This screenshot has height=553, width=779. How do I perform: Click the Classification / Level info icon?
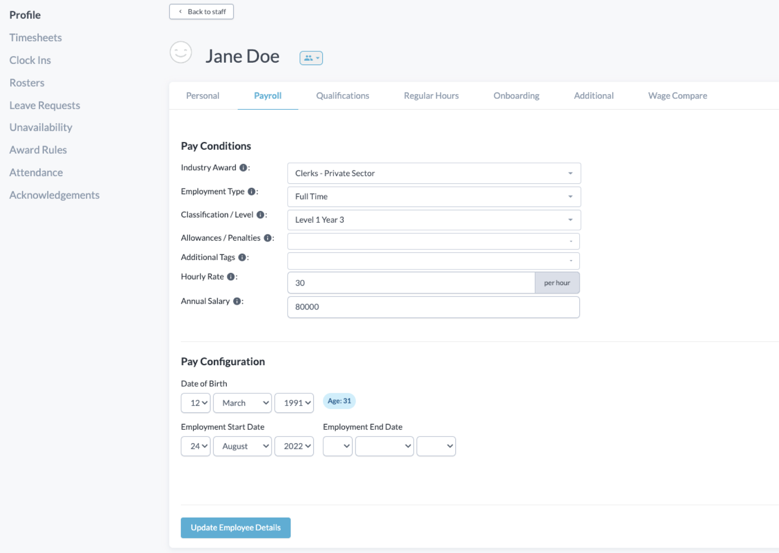pyautogui.click(x=260, y=215)
